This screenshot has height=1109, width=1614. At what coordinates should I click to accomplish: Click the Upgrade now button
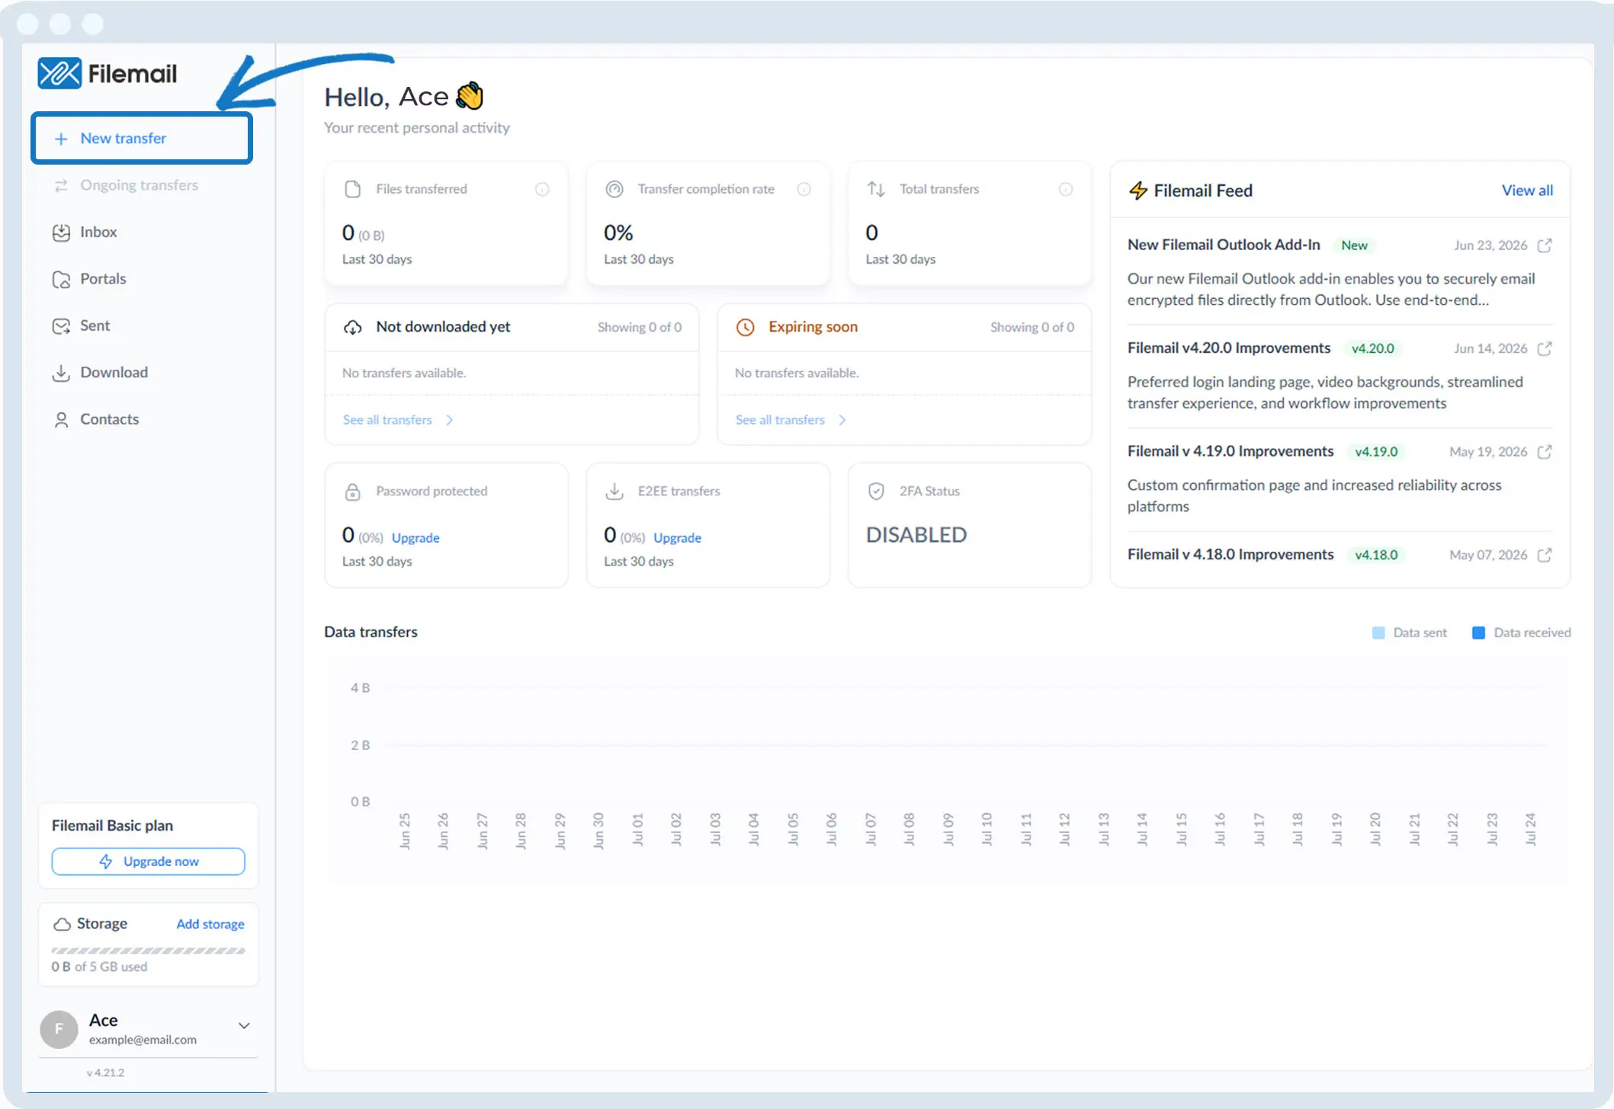[148, 861]
